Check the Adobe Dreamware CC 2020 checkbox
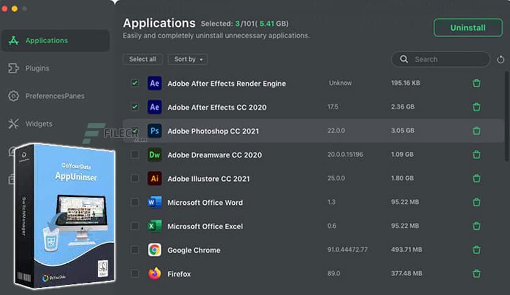 pyautogui.click(x=135, y=155)
